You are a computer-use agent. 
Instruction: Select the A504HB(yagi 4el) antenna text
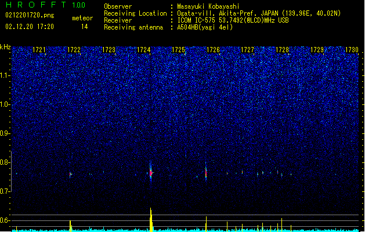tap(205, 27)
